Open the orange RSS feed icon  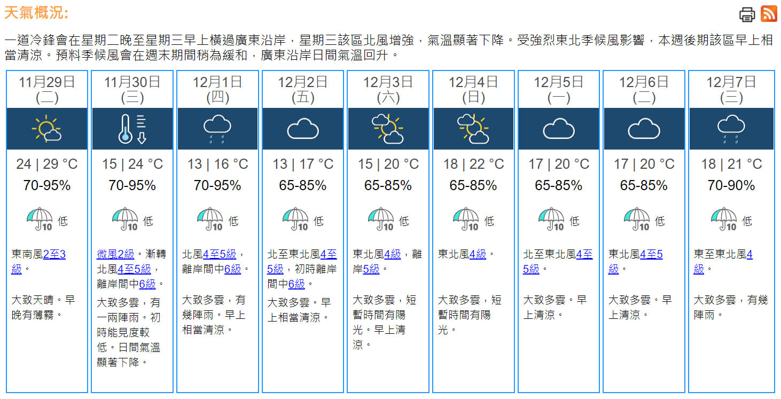click(x=769, y=14)
